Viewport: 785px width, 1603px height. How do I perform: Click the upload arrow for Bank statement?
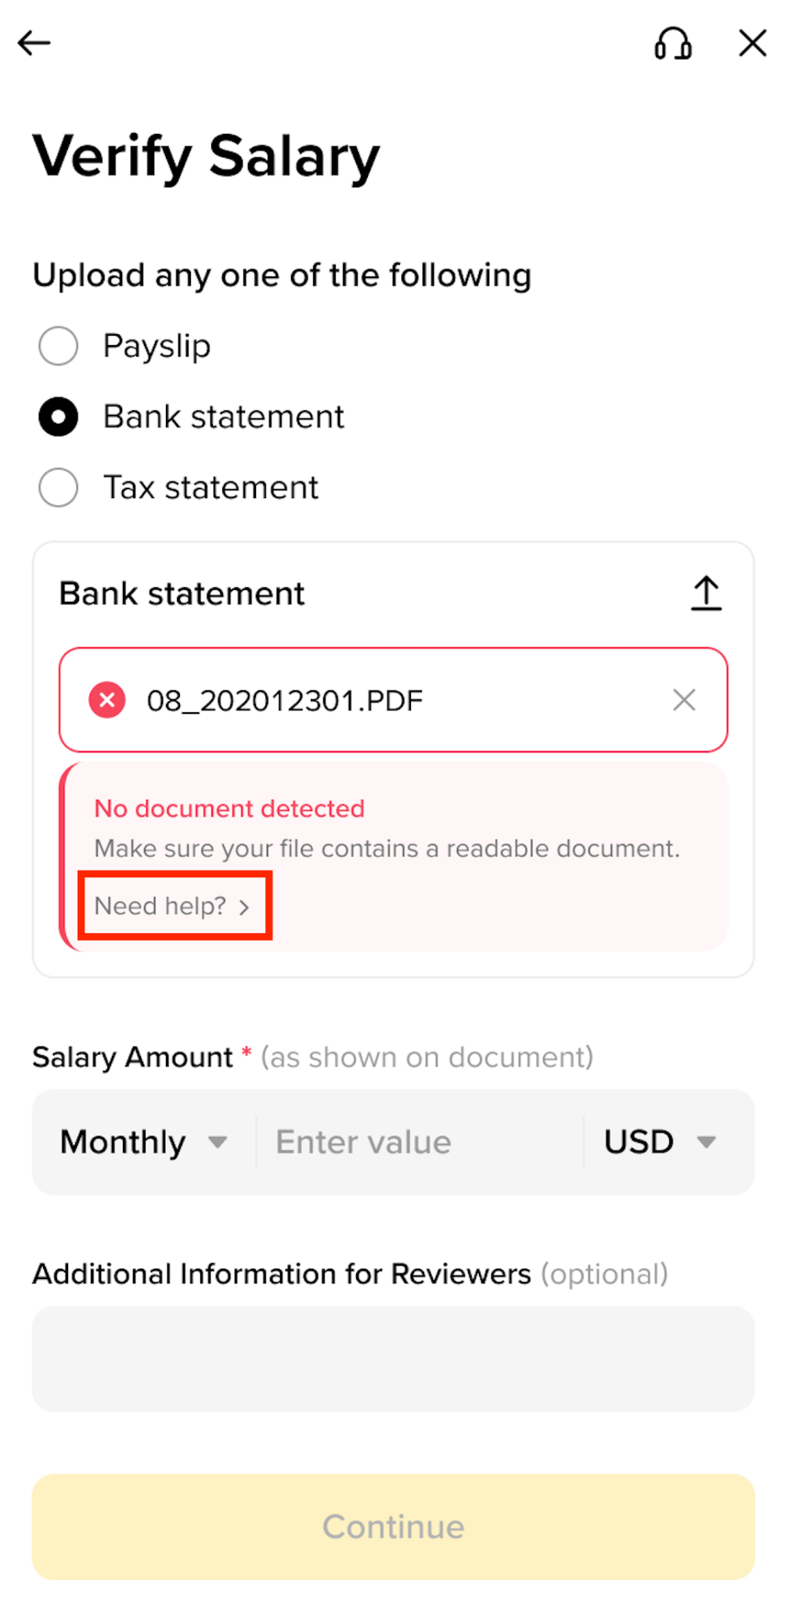(x=706, y=593)
